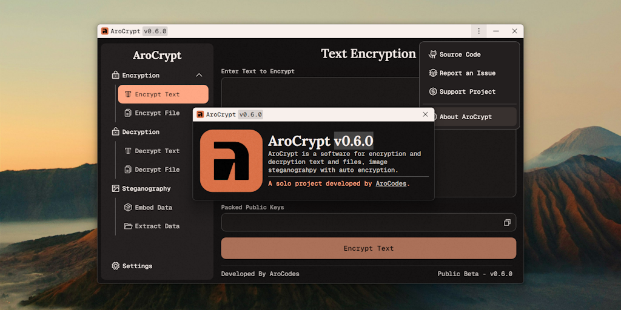Click the Support Project dollar icon

(433, 92)
